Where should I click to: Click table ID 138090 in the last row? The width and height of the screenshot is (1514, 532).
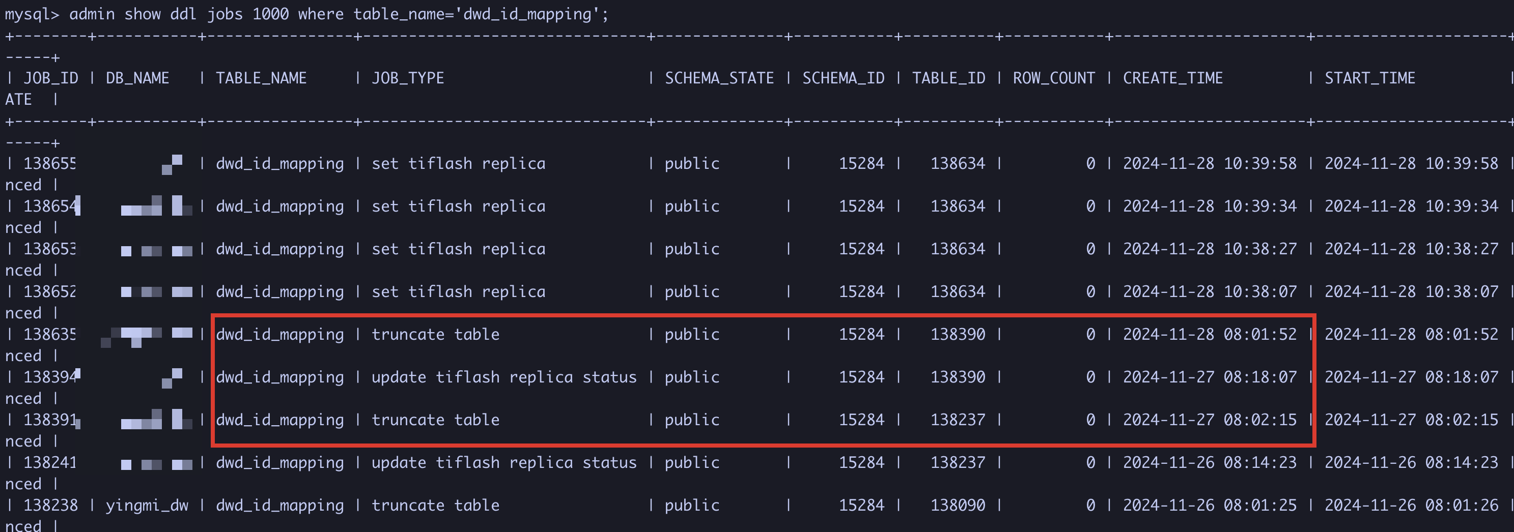coord(958,506)
